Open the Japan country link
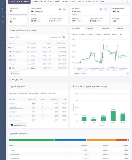Screen dimensions: 132x160 tap(13, 64)
